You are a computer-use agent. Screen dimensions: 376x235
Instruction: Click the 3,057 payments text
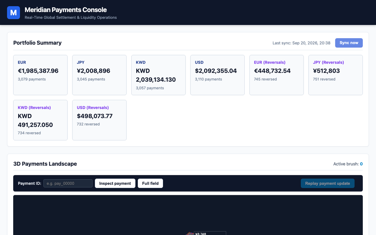click(150, 88)
